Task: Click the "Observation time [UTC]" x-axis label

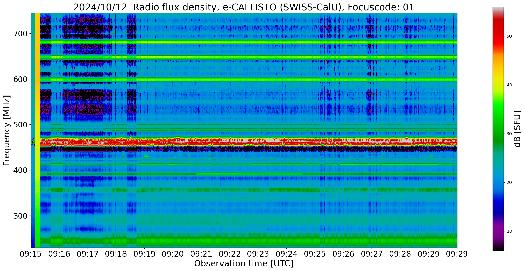Action: 244,263
